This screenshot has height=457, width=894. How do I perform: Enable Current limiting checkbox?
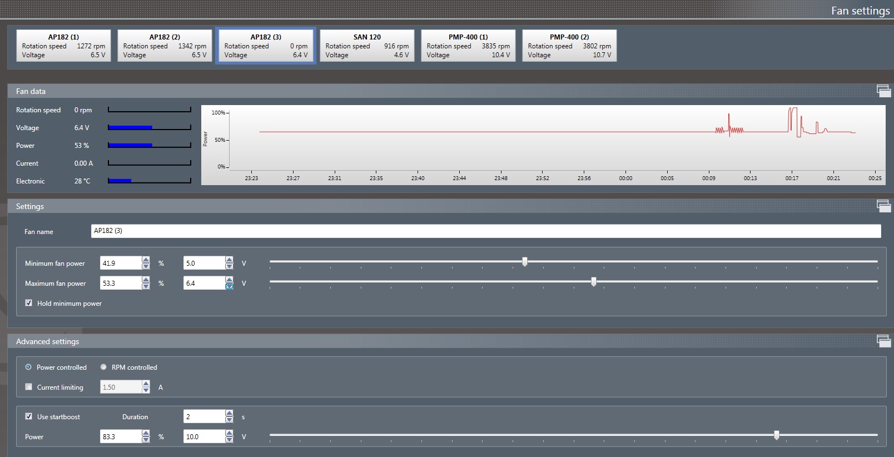click(x=29, y=387)
